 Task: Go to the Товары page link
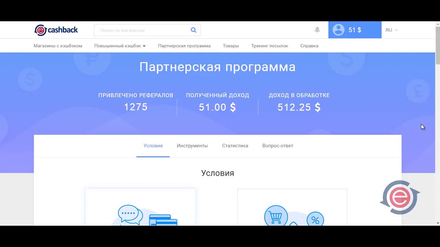pyautogui.click(x=231, y=46)
